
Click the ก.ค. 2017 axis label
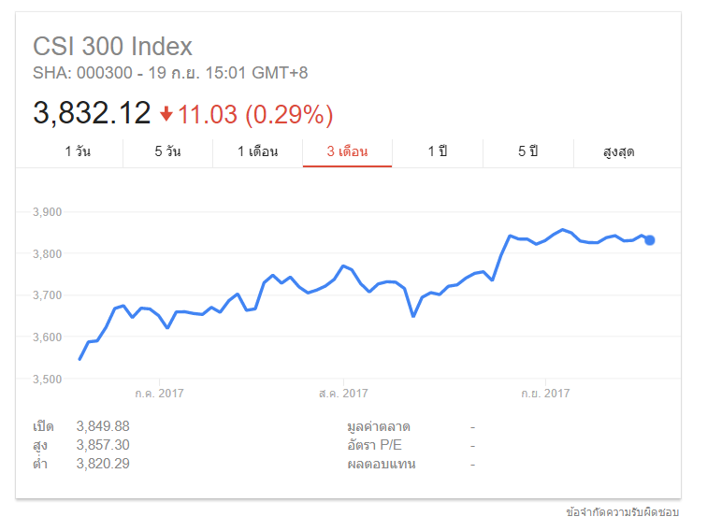click(159, 394)
